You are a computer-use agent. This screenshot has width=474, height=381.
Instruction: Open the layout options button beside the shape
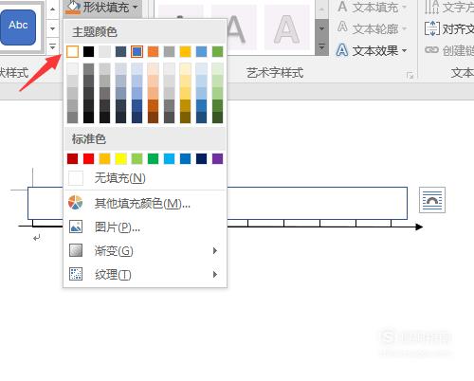pyautogui.click(x=432, y=200)
